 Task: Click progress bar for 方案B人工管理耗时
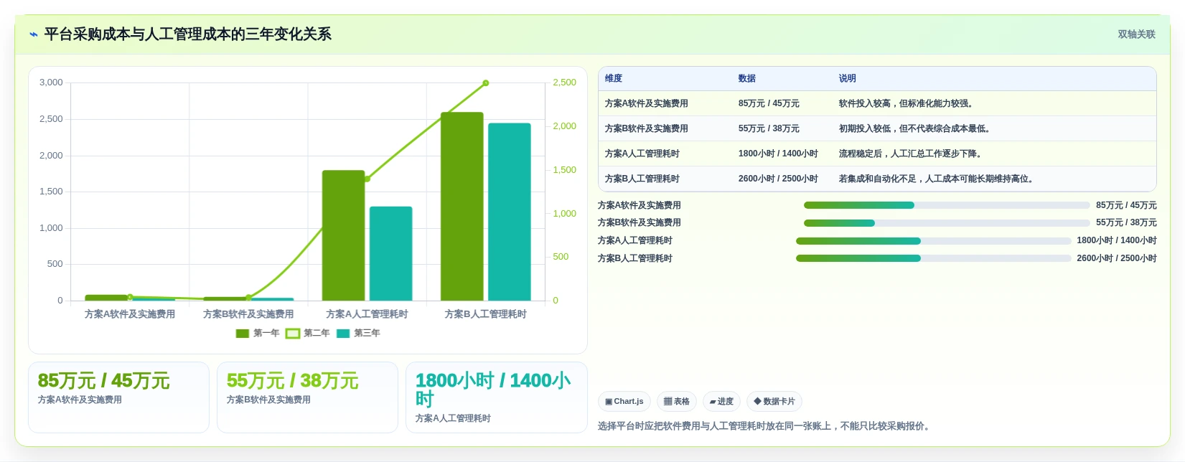tap(933, 258)
